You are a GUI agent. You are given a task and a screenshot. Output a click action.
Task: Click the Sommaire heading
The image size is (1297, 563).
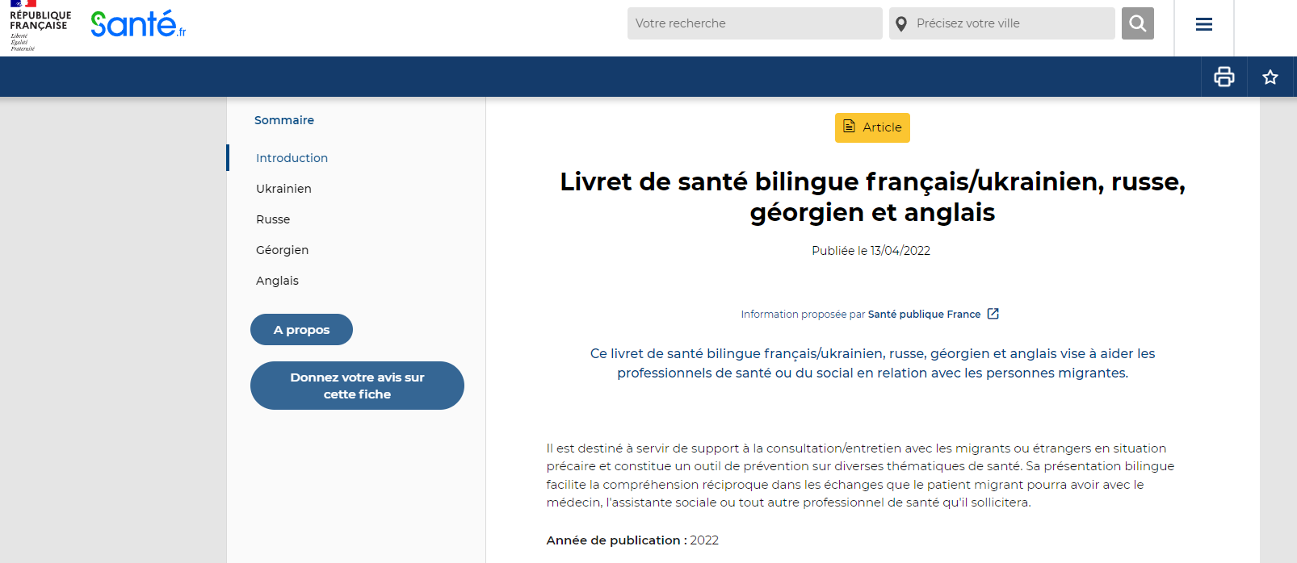point(284,120)
